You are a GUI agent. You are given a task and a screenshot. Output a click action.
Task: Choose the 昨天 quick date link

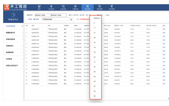[x=70, y=15]
